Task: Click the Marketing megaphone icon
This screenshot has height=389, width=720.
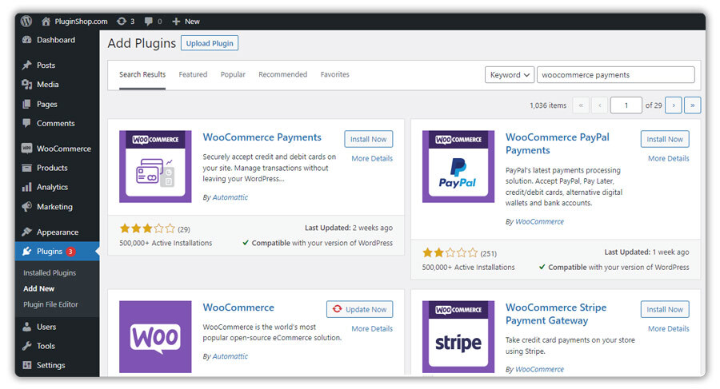Action: pyautogui.click(x=26, y=206)
